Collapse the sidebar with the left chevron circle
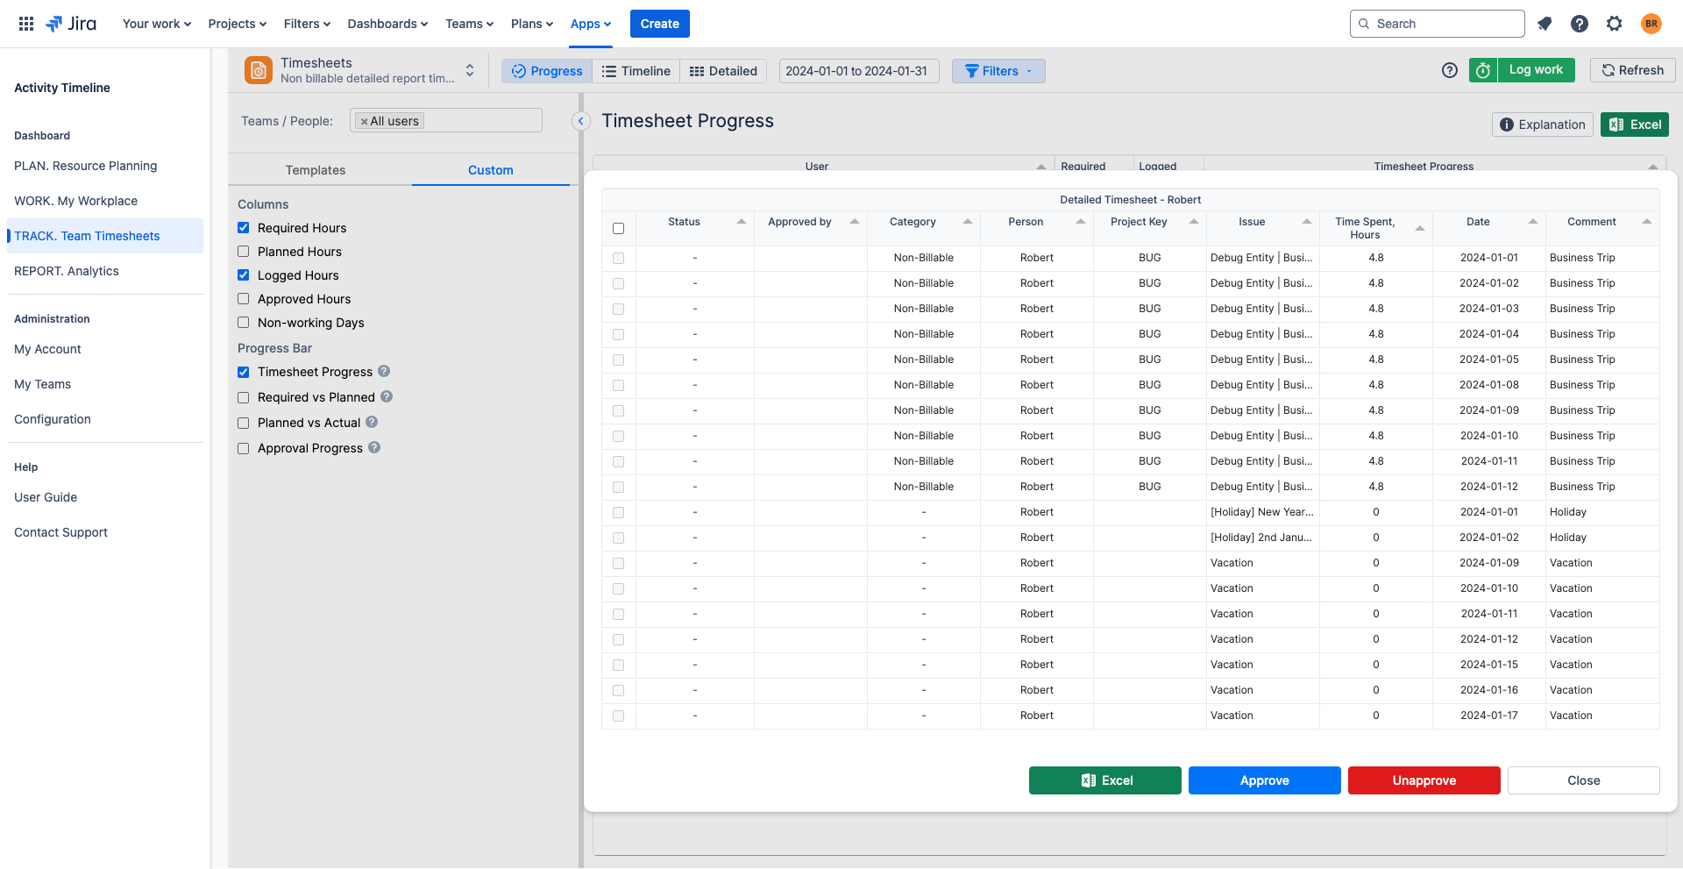 (579, 121)
